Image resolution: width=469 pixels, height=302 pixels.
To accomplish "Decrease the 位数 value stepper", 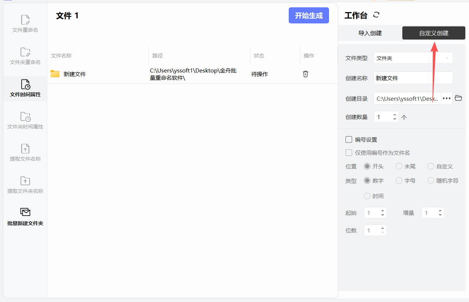I will coord(383,232).
